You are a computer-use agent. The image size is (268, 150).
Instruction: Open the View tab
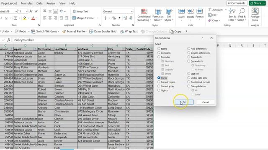coord(62,3)
